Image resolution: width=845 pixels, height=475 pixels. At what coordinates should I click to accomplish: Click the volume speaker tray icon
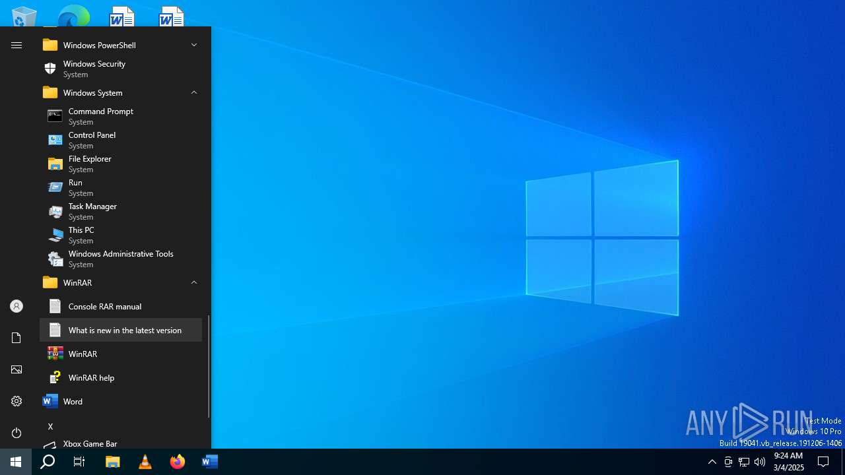click(760, 462)
